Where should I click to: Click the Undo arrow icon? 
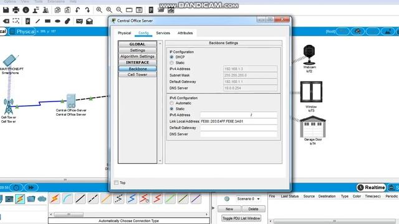77,10
